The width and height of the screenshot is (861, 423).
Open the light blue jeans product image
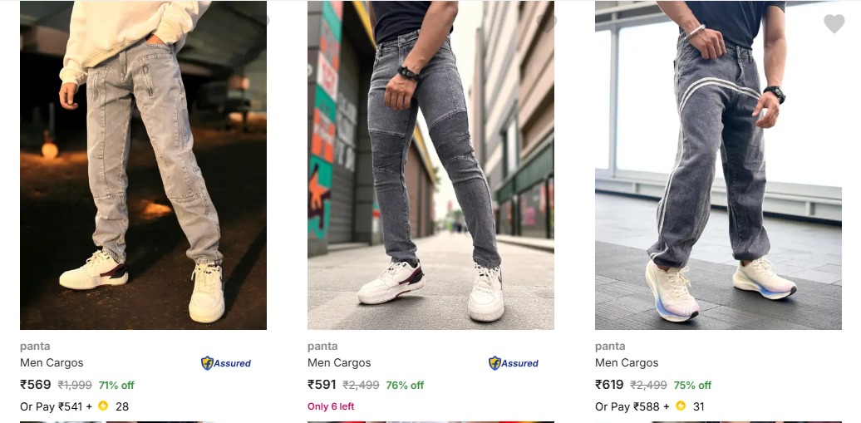(x=143, y=165)
